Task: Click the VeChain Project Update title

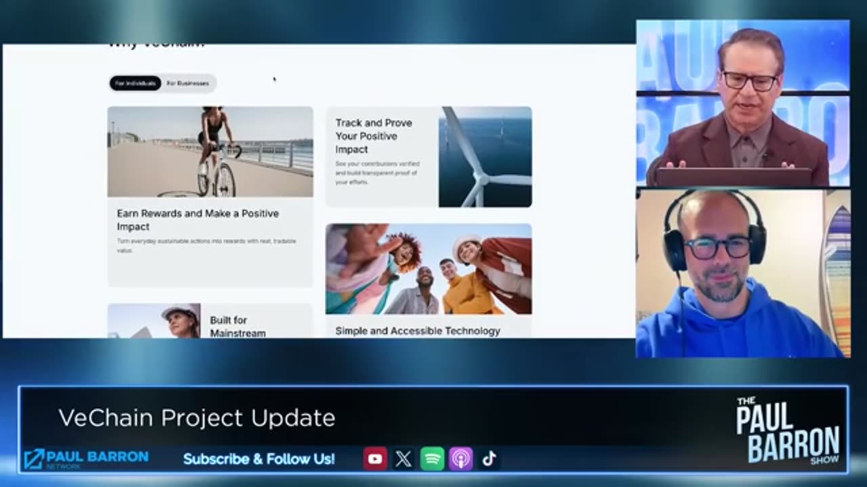Action: [196, 417]
